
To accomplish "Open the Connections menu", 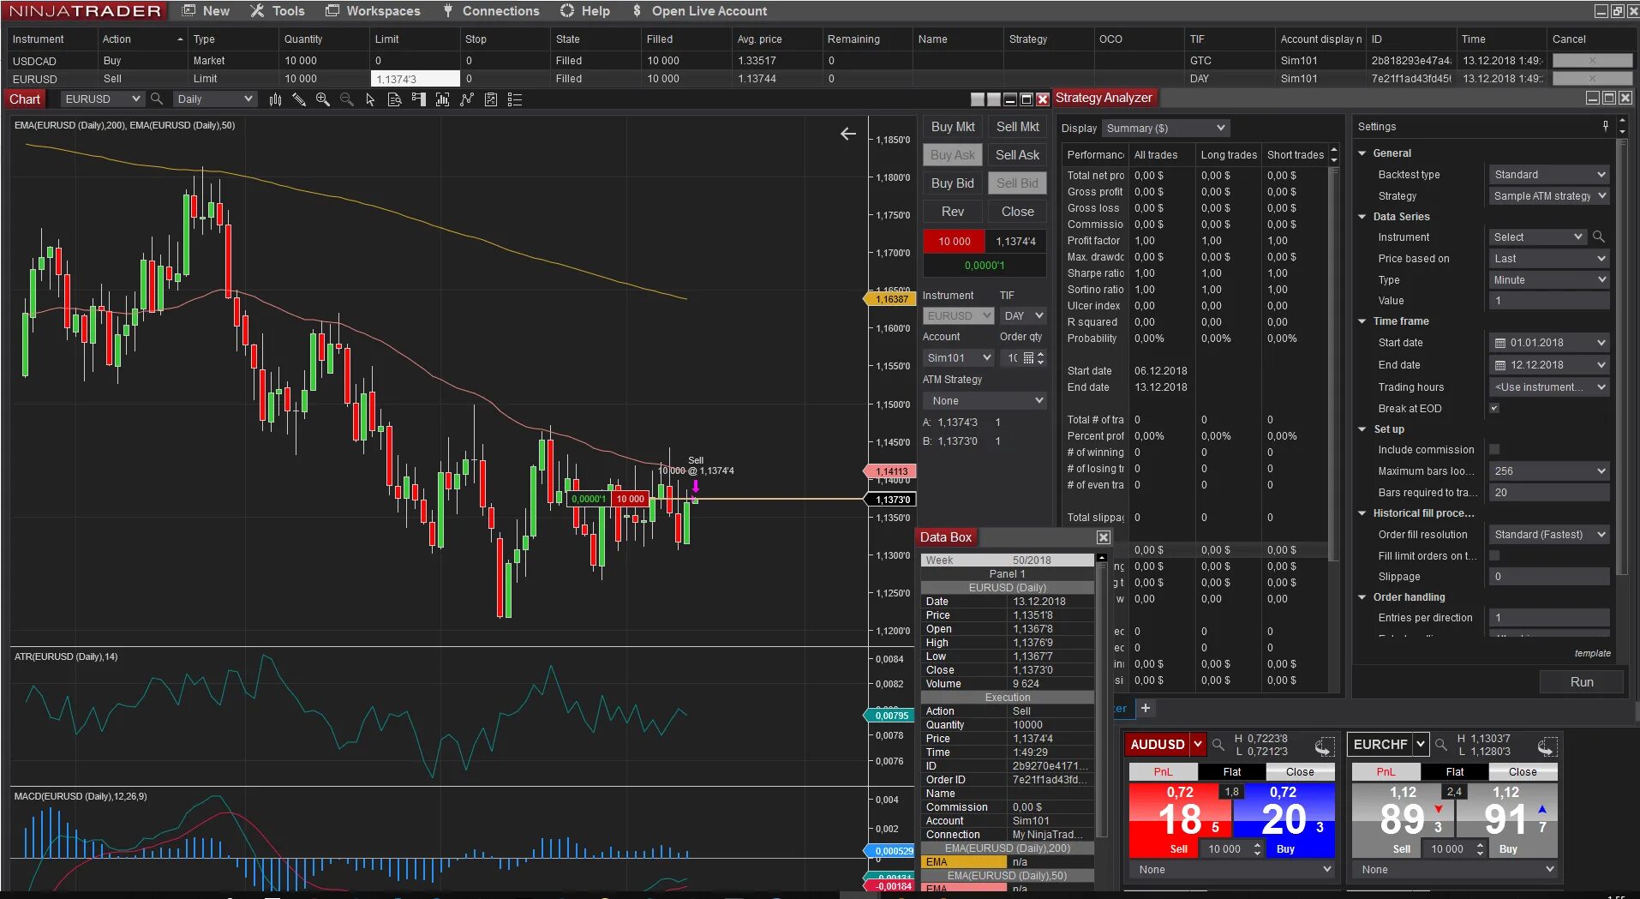I will coord(491,11).
